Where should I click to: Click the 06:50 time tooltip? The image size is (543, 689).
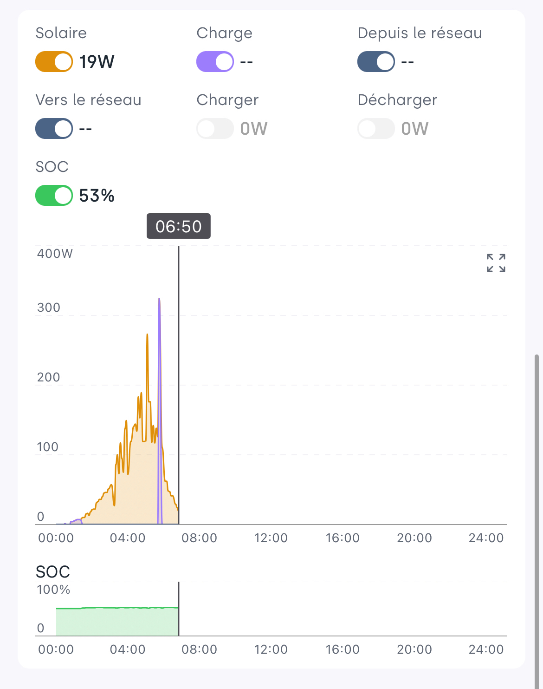[179, 226]
